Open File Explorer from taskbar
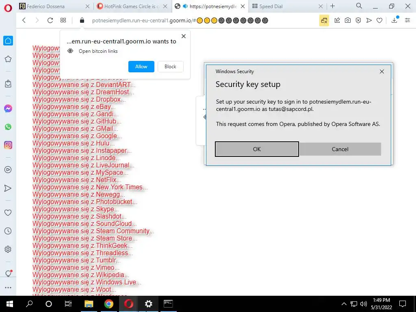This screenshot has width=416, height=312. coord(89,304)
